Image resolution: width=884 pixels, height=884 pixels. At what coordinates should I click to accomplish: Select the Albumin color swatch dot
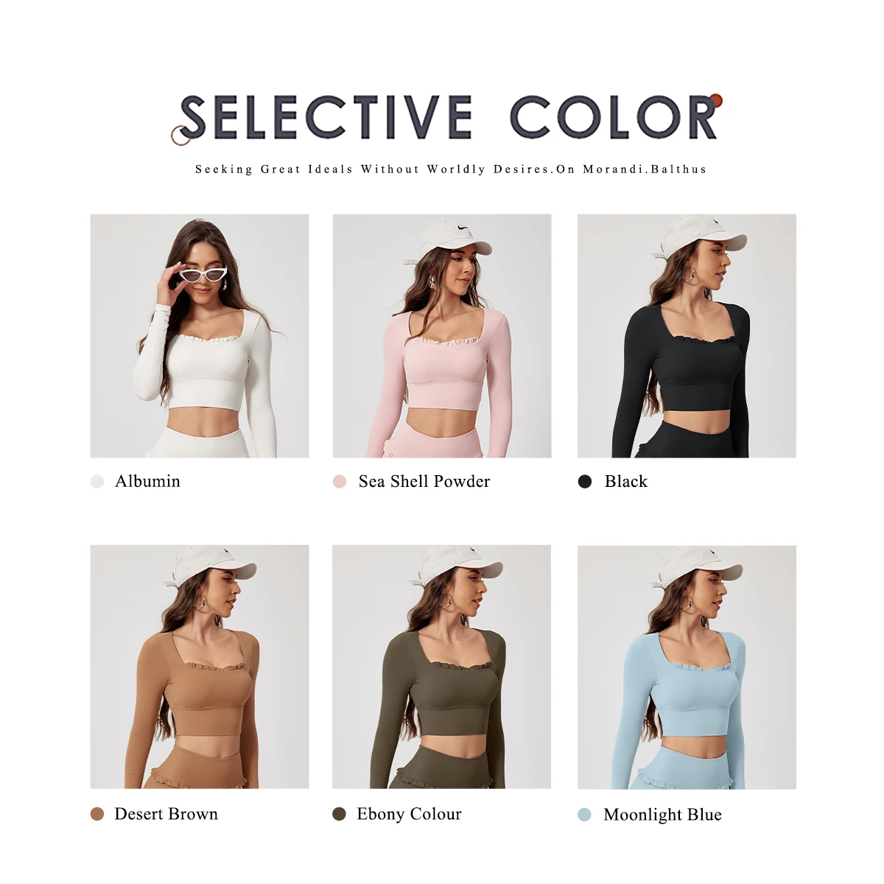click(x=97, y=482)
